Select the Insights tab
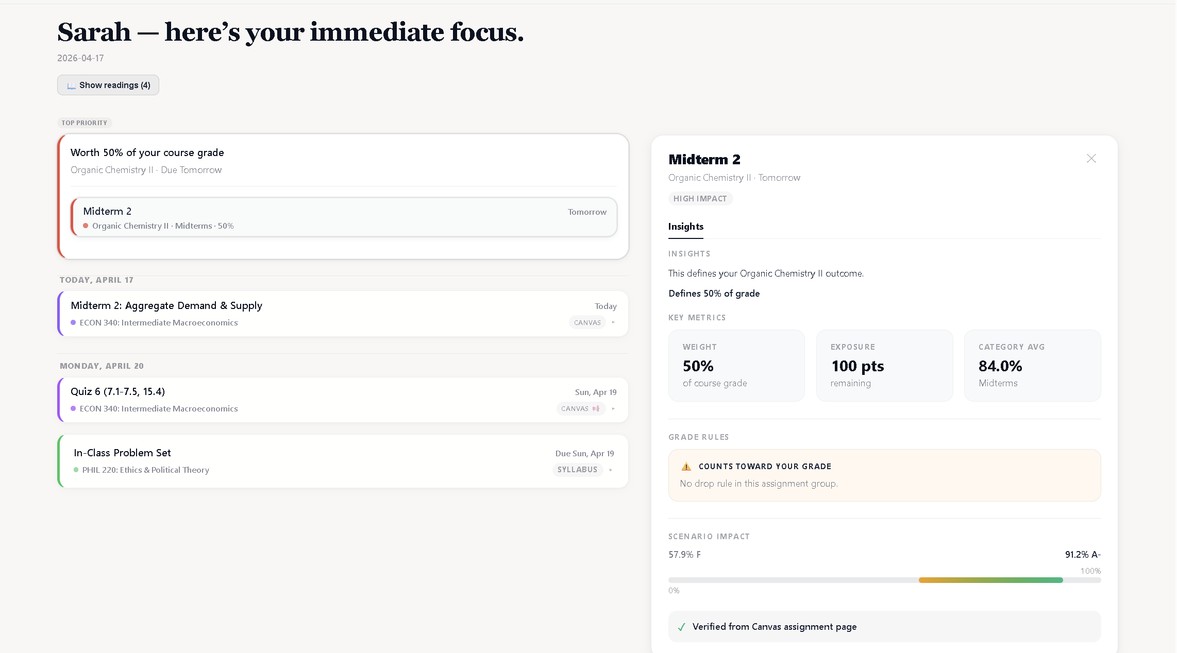 (685, 227)
